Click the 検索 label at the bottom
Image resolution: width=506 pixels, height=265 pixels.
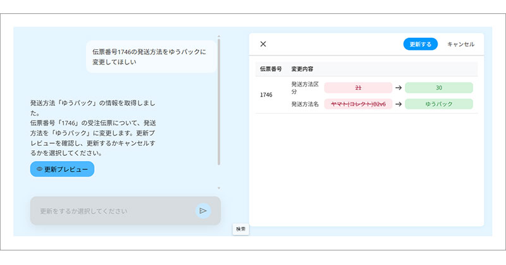click(241, 230)
